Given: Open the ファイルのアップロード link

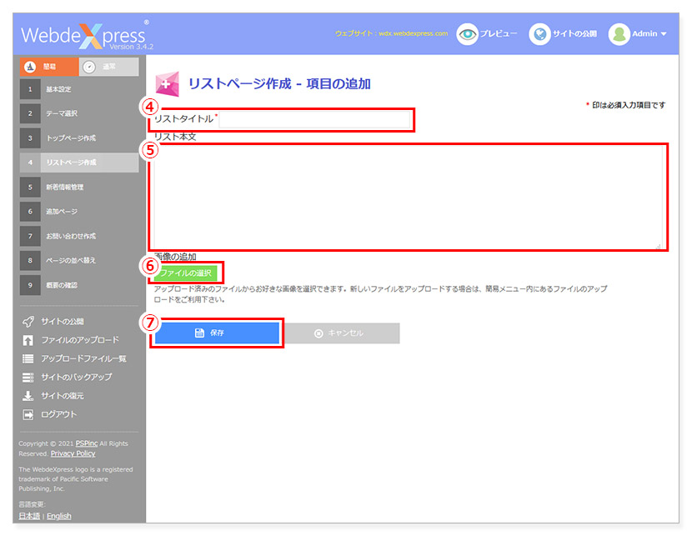Looking at the screenshot, I should click(80, 340).
